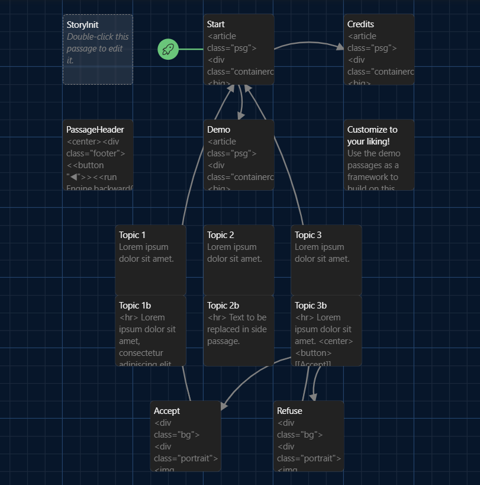Select the StoryInit passage card
The height and width of the screenshot is (485, 480).
tap(98, 50)
